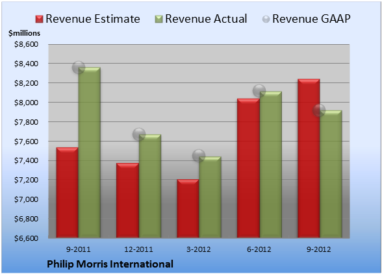Select the red estimate bar for 6-2012

pos(248,168)
